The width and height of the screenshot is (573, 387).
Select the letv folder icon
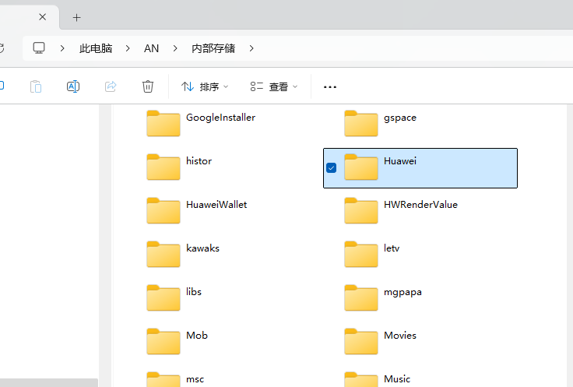point(361,254)
